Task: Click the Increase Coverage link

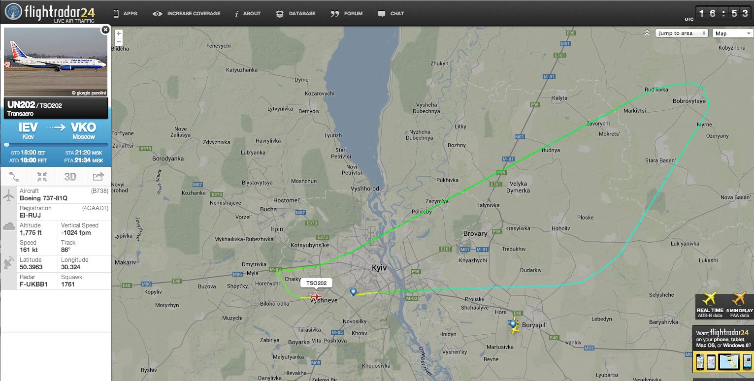Action: 187,13
